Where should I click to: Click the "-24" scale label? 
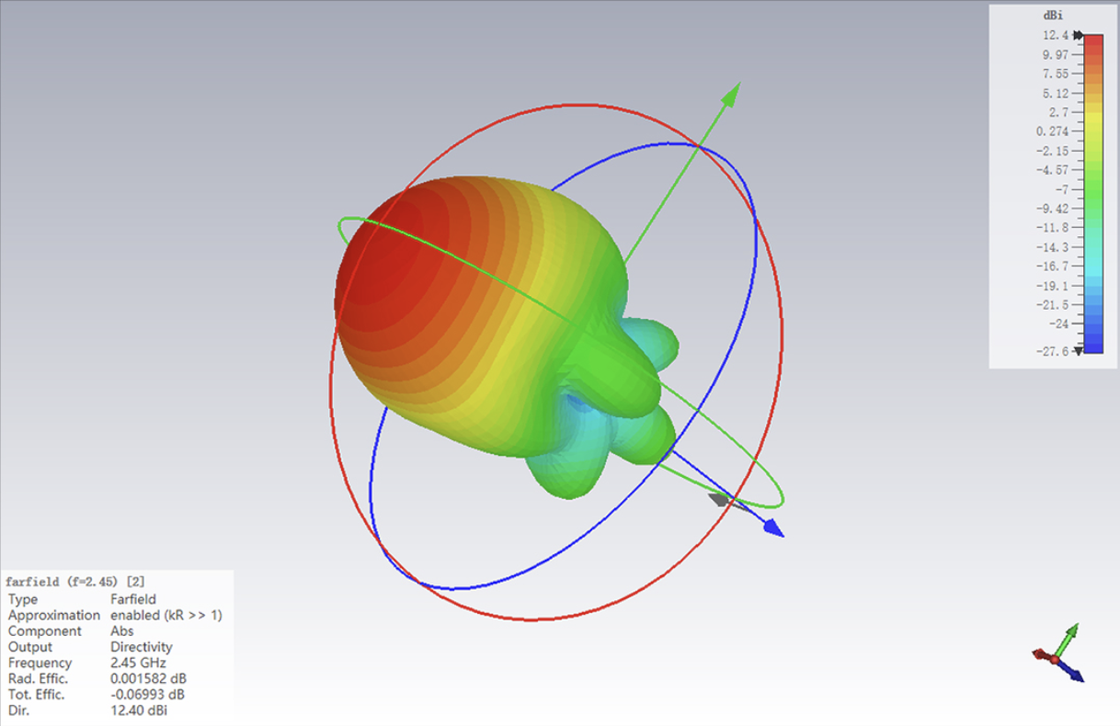pos(1058,324)
